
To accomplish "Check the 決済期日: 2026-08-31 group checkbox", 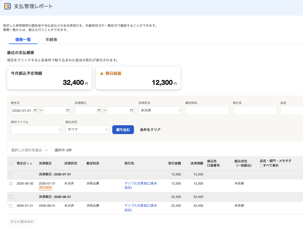I will pos(11,197).
